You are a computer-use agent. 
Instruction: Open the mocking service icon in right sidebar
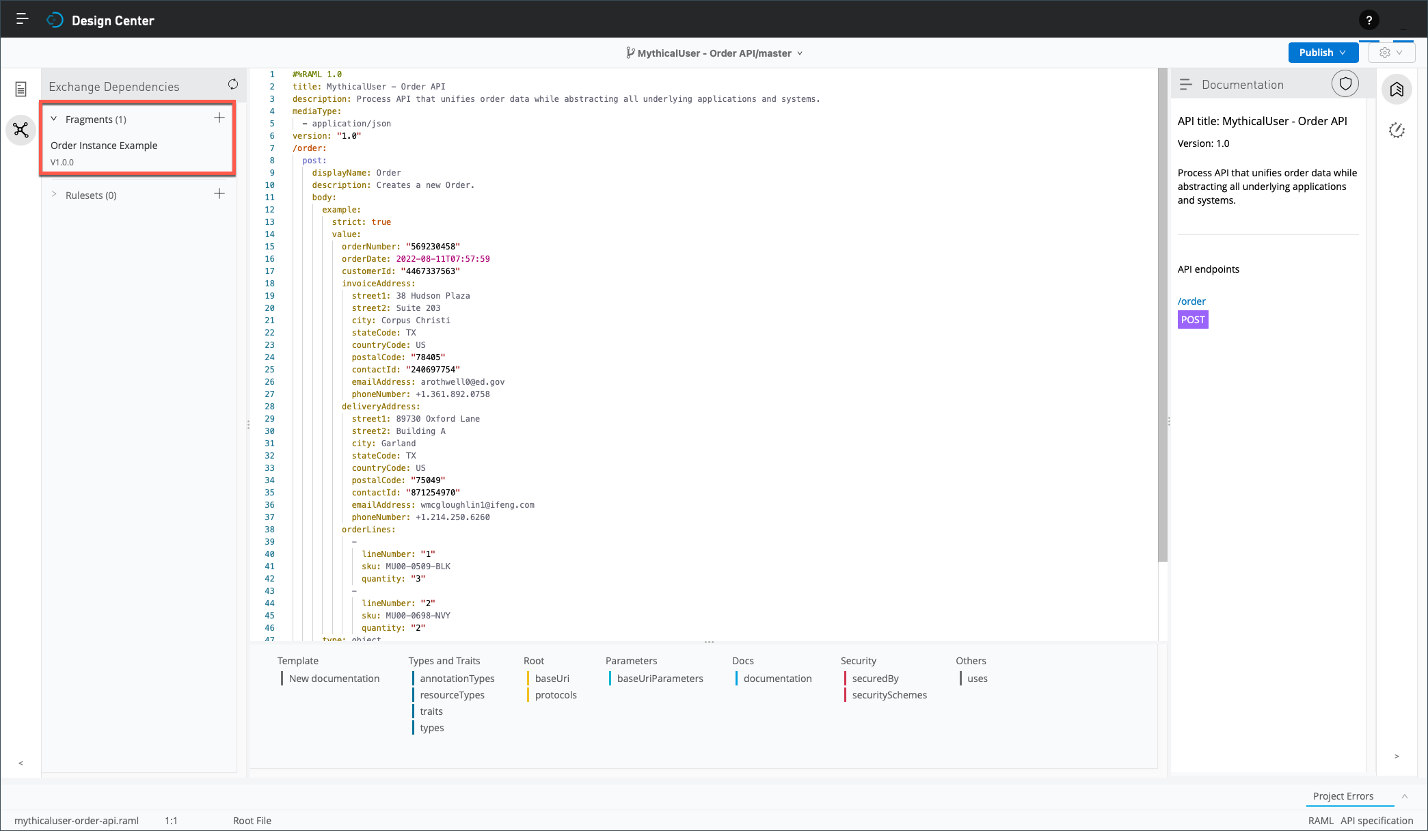tap(1397, 130)
